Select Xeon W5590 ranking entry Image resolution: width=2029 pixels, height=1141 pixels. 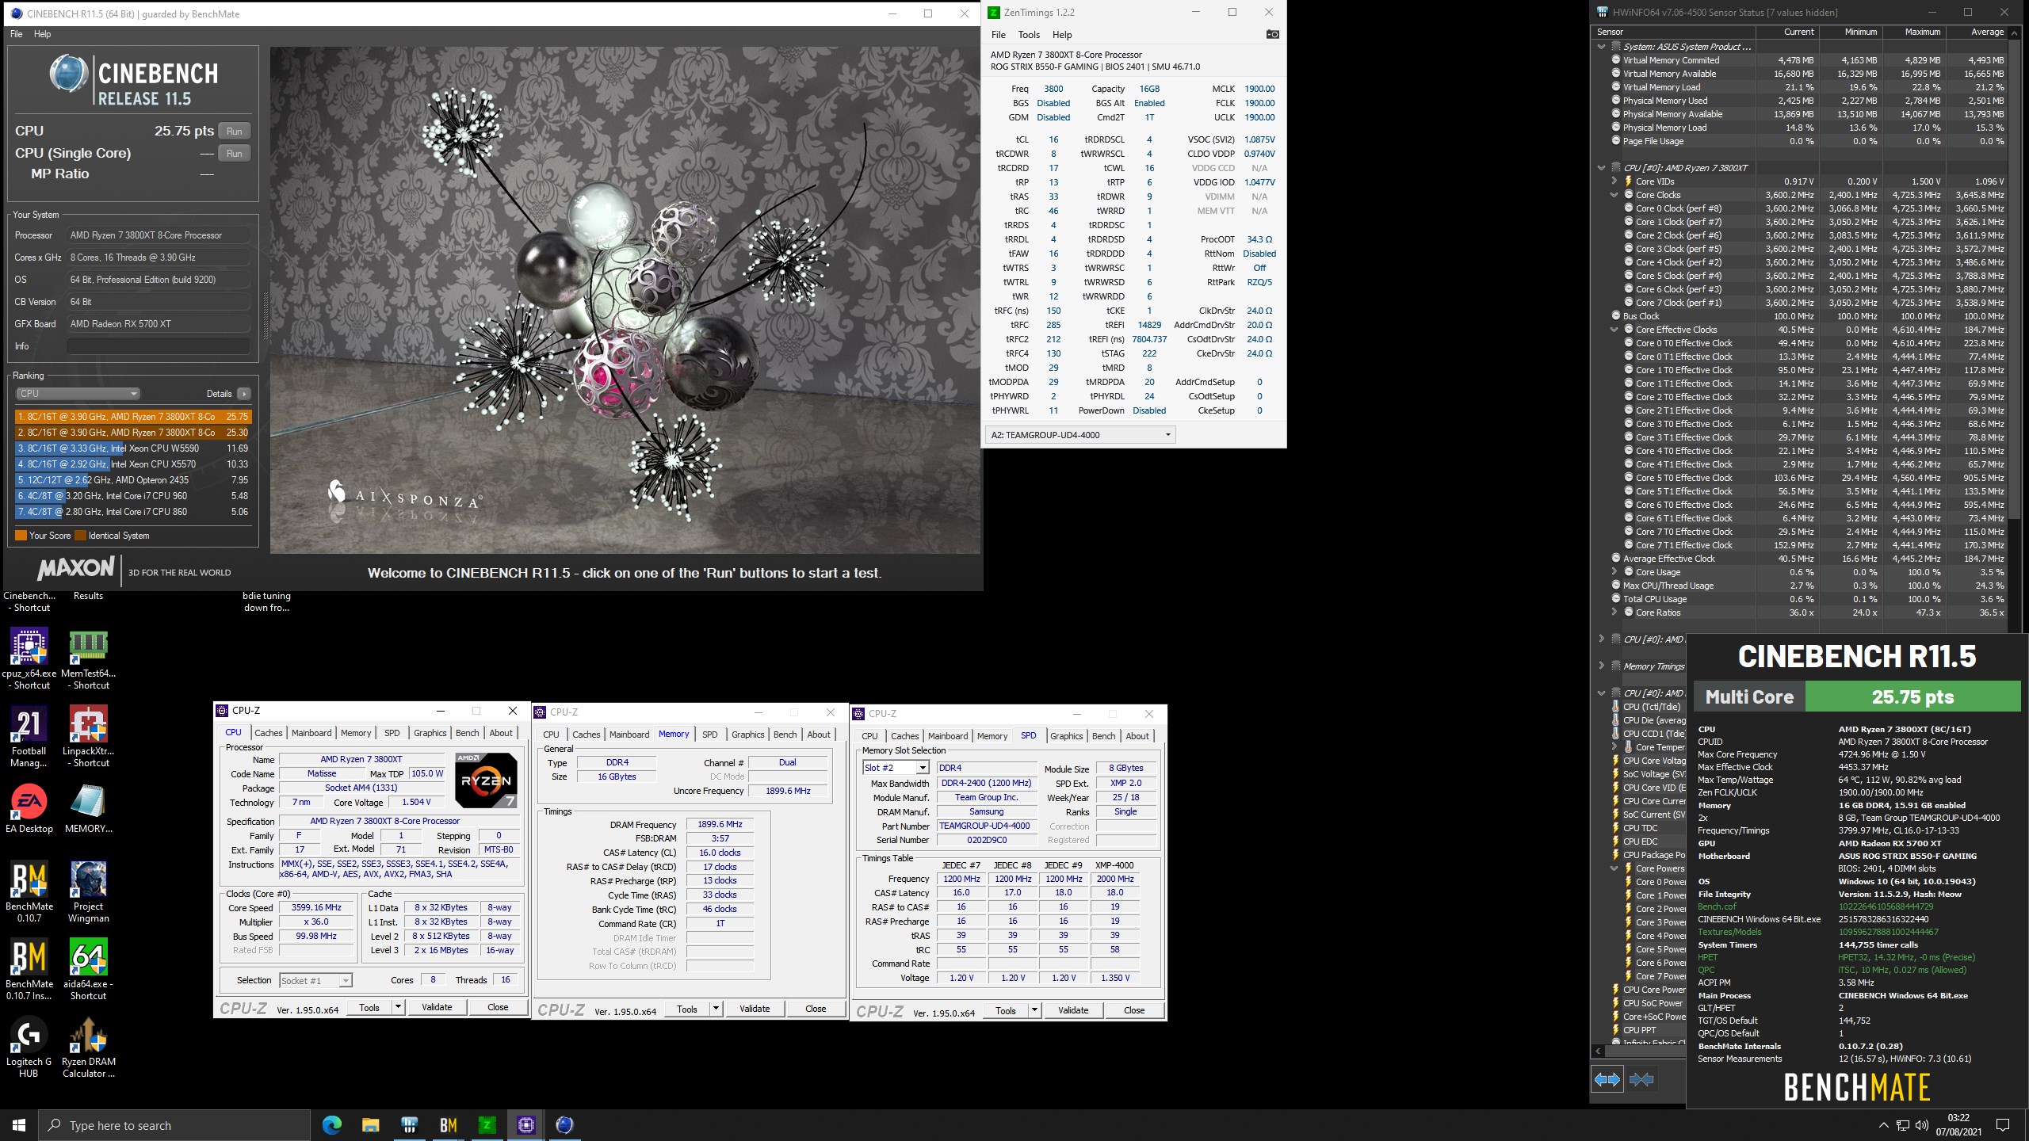click(x=133, y=448)
